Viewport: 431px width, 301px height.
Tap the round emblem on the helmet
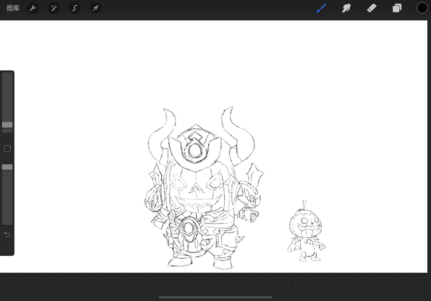point(195,150)
